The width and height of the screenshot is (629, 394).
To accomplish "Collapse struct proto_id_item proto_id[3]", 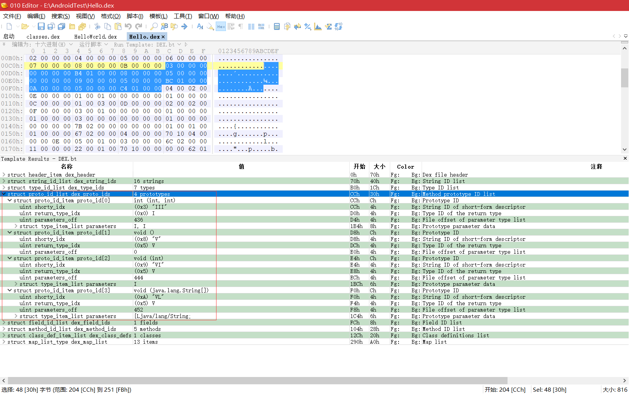I will point(10,290).
